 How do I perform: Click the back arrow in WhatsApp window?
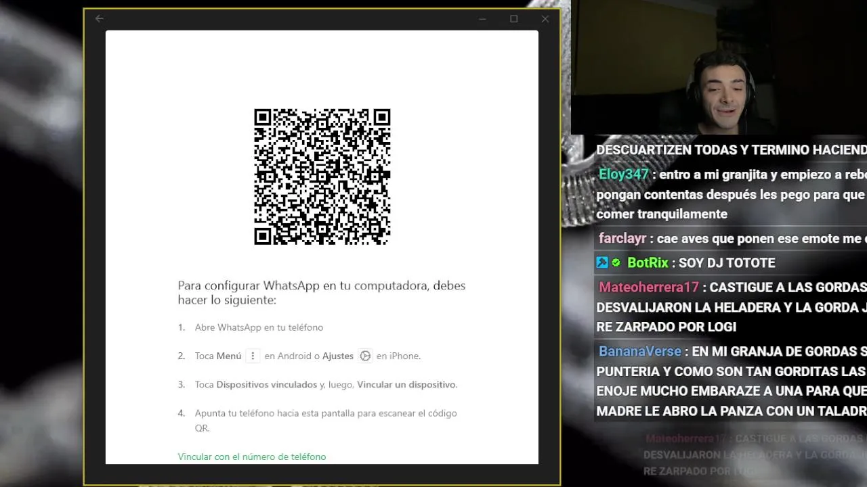100,19
